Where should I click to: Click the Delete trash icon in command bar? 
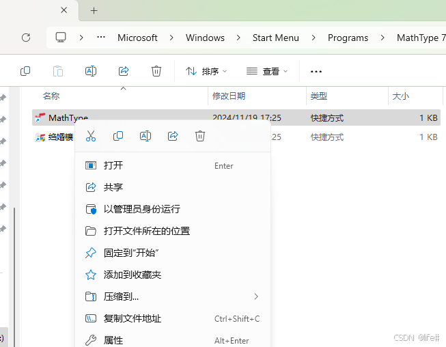coord(156,71)
